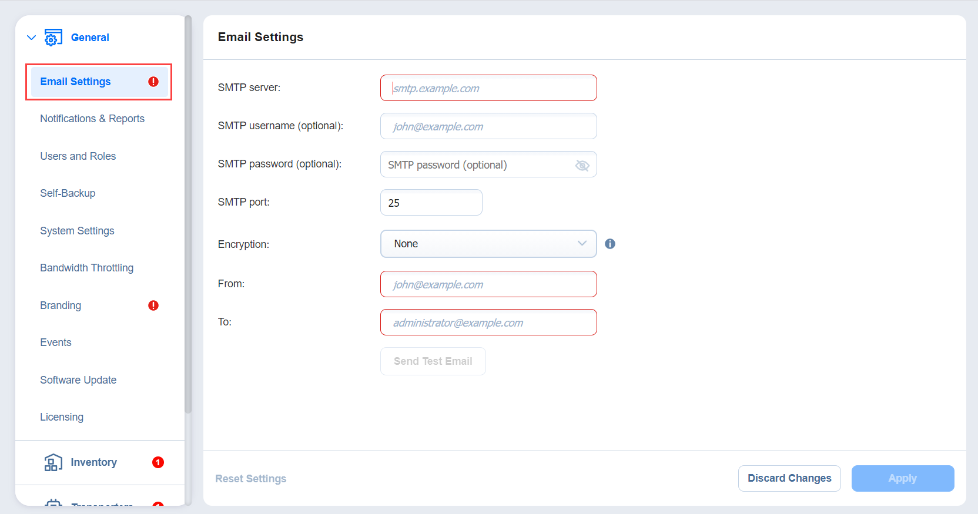The image size is (978, 514).
Task: Click the Apply button
Action: (x=902, y=478)
